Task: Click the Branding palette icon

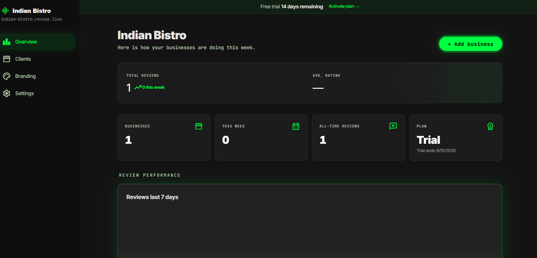Action: click(7, 76)
